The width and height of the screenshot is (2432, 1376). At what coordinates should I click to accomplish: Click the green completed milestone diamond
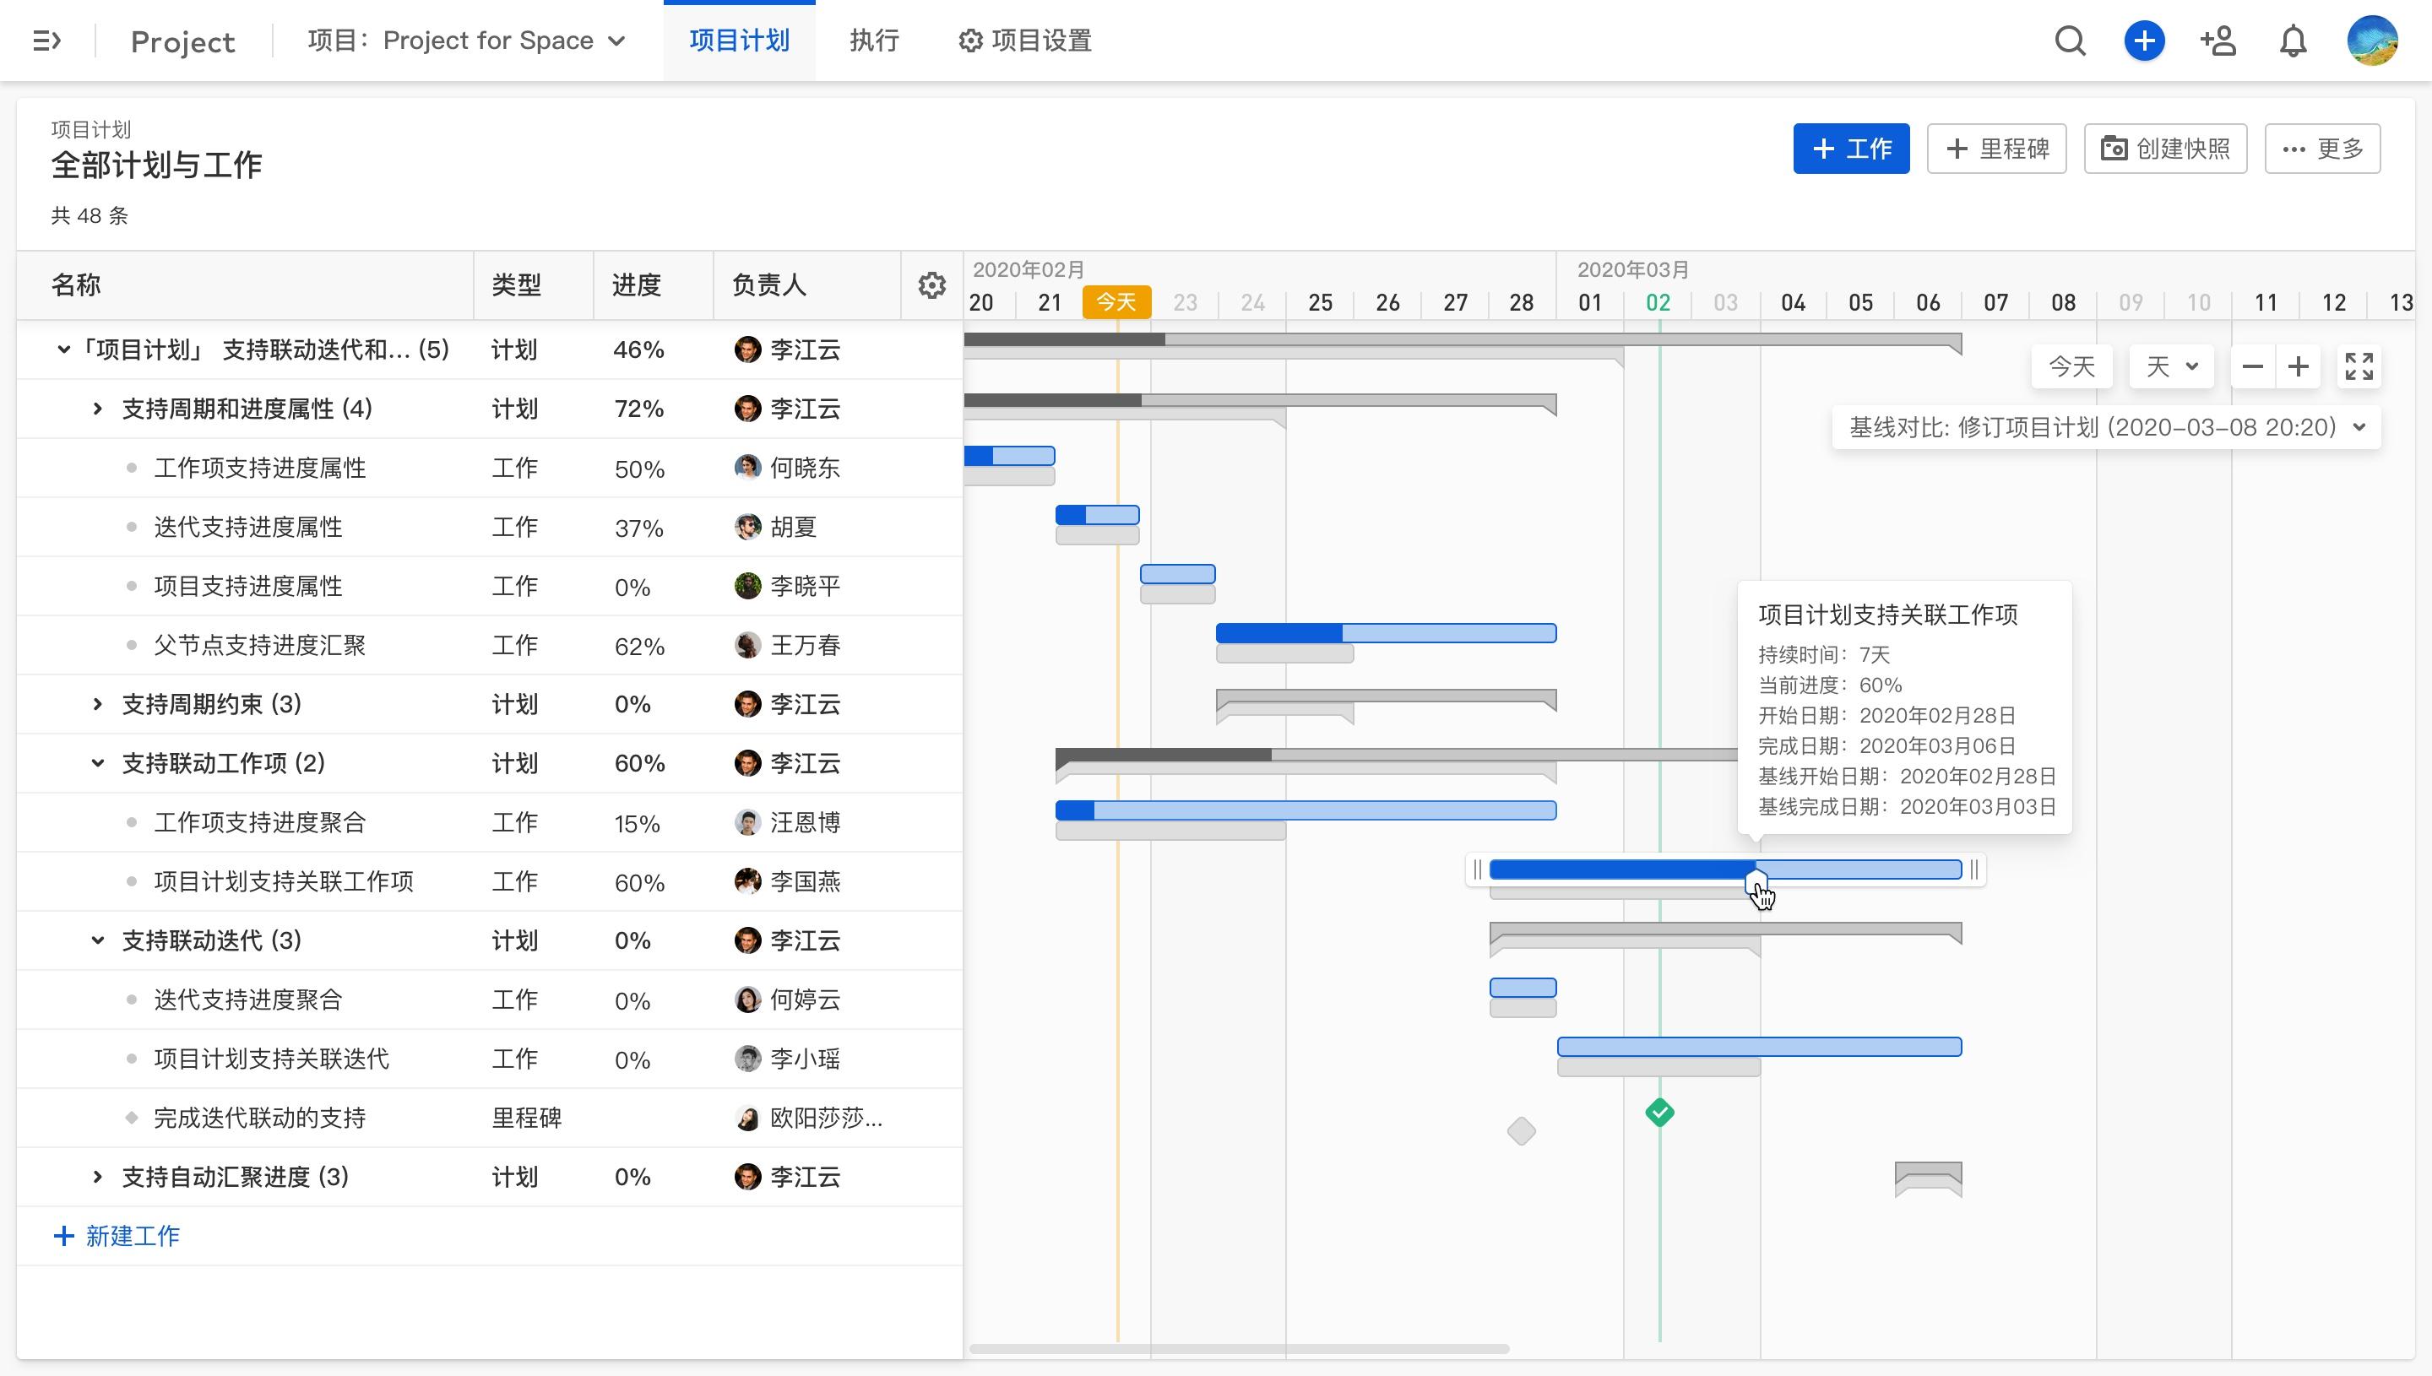coord(1660,1113)
